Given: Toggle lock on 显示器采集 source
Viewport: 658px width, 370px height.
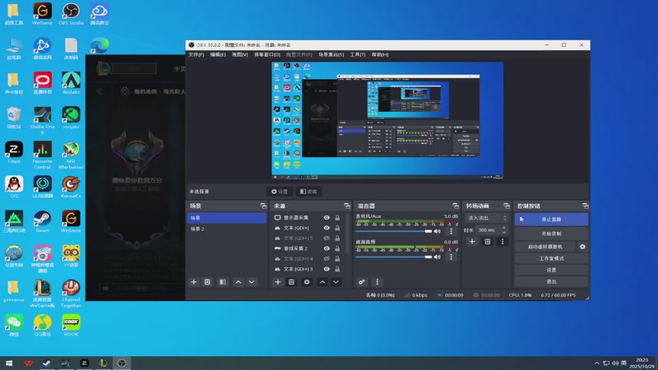Looking at the screenshot, I should pyautogui.click(x=337, y=218).
